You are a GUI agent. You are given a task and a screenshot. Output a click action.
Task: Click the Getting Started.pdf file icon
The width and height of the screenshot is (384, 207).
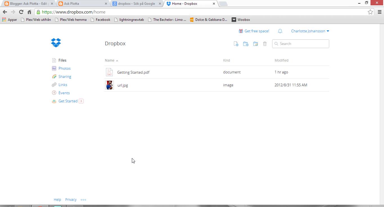tap(109, 72)
